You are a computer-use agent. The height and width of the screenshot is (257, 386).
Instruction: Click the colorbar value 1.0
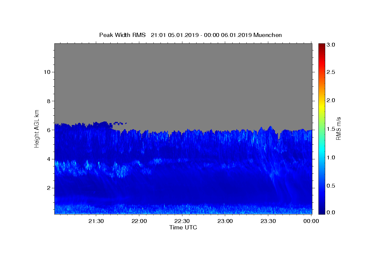(x=331, y=157)
